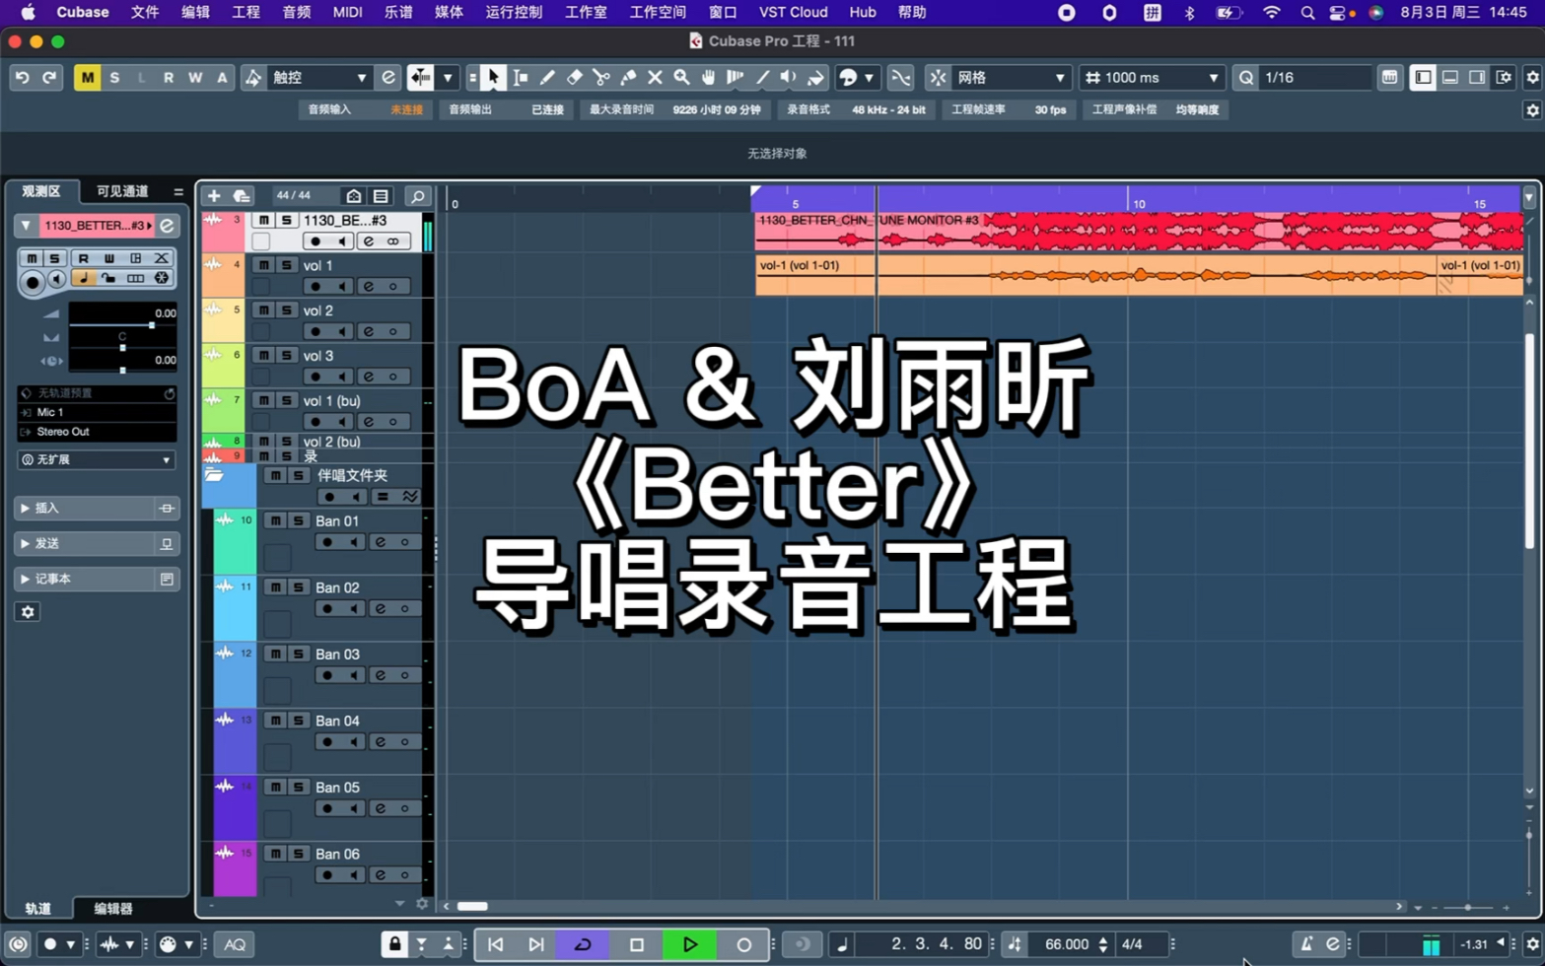
Task: Collapse the 伴唱文件夹 folder track
Action: pyautogui.click(x=214, y=476)
